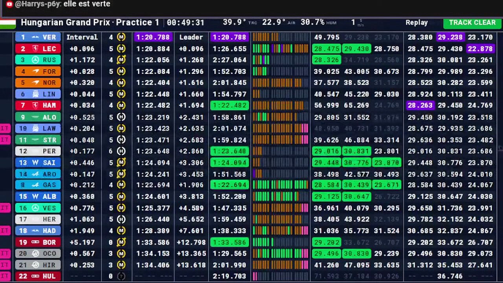
Task: Click the unknown tyre icon in HUL row
Action: pyautogui.click(x=121, y=276)
